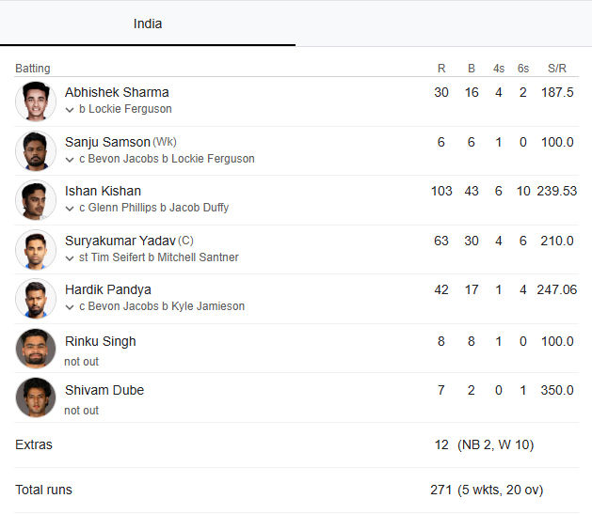592x514 pixels.
Task: Click Shivam Dube's name link
Action: click(104, 390)
